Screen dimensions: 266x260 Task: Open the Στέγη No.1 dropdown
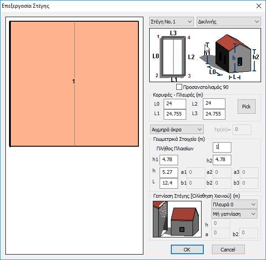(x=171, y=22)
